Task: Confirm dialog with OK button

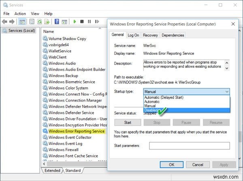Action: click(172, 164)
